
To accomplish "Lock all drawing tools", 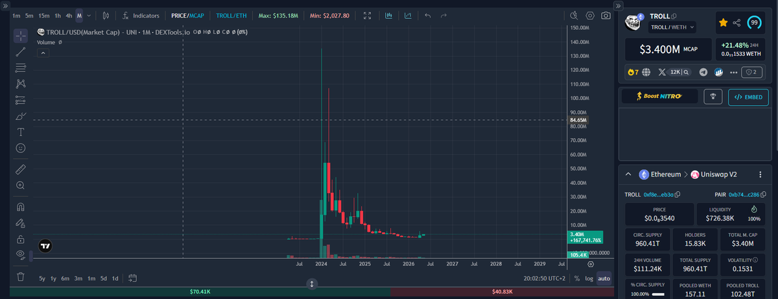I will 20,239.
